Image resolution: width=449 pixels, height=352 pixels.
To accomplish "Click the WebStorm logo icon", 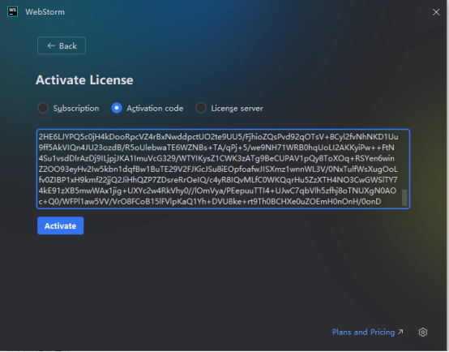I will [13, 11].
